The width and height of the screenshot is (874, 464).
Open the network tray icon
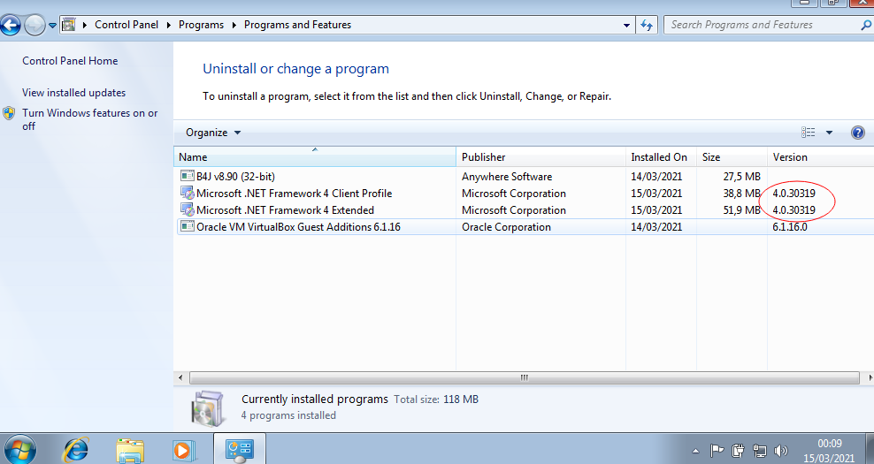759,450
